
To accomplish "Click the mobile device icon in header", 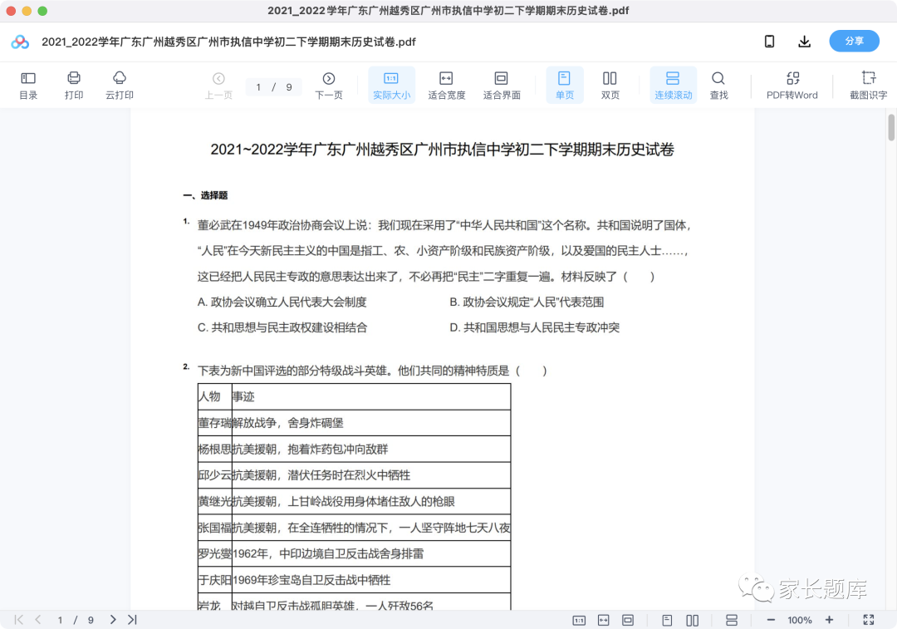I will [x=769, y=42].
